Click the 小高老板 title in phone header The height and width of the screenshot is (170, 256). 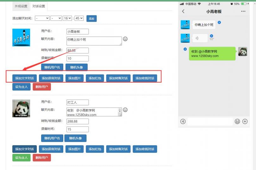pyautogui.click(x=214, y=11)
